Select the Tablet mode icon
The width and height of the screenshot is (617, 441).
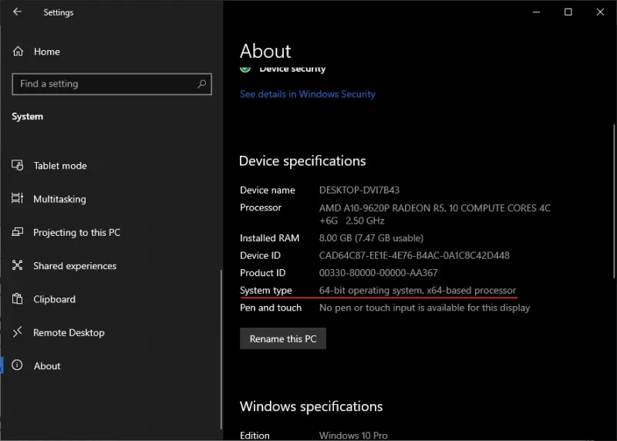tap(18, 166)
